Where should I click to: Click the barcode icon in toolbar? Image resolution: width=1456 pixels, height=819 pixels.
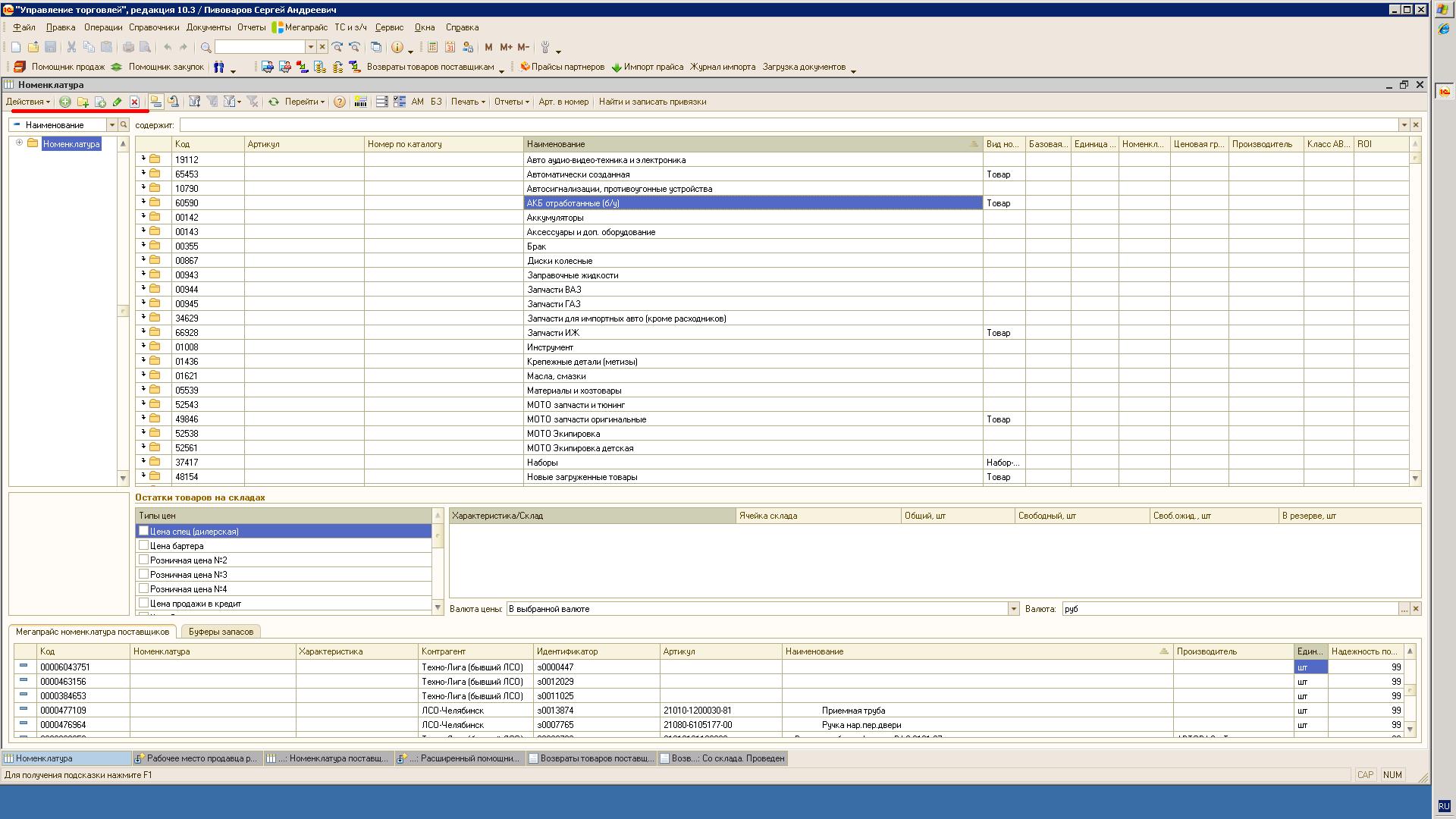[361, 102]
